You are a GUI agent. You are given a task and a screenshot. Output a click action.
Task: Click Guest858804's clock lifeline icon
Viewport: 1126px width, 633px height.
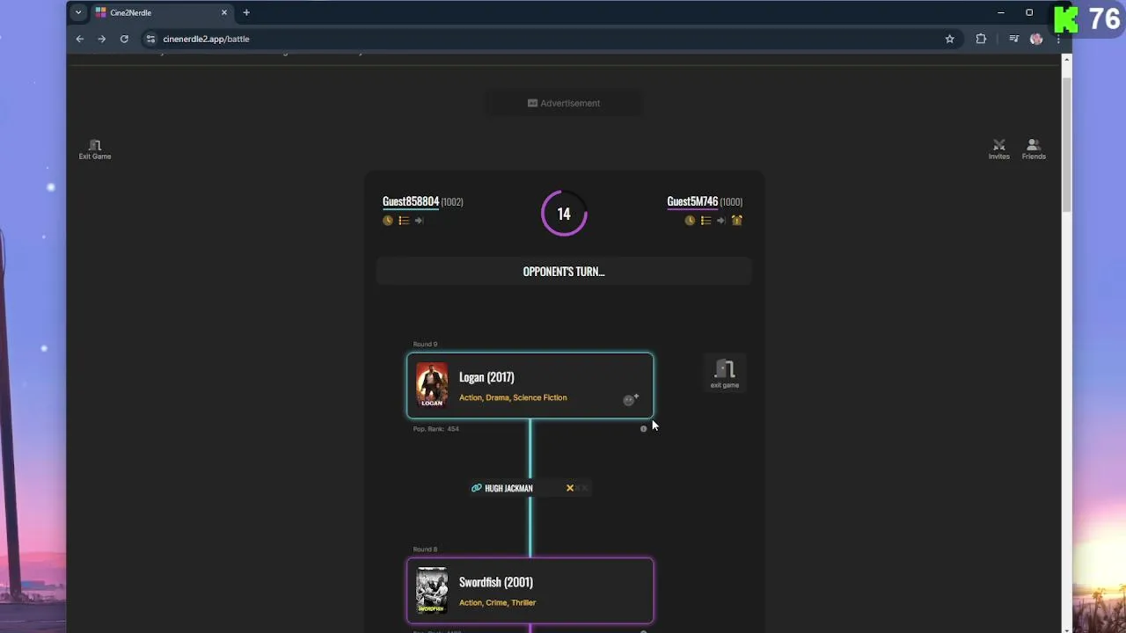pos(388,221)
